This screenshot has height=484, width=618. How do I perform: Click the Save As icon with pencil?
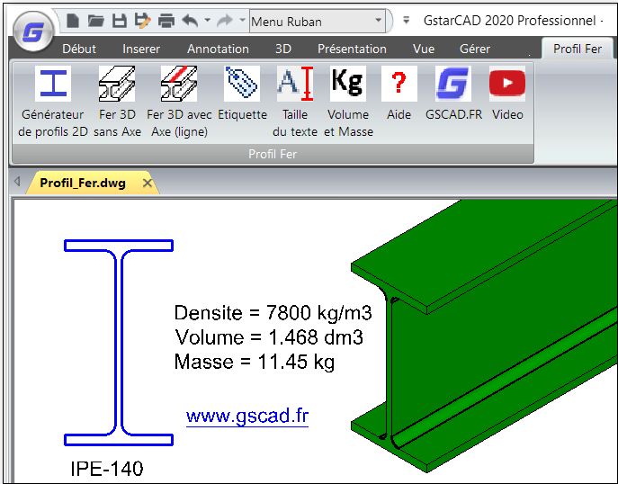click(x=142, y=21)
